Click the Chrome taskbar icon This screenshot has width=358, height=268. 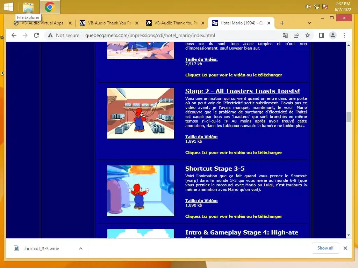(50, 7)
